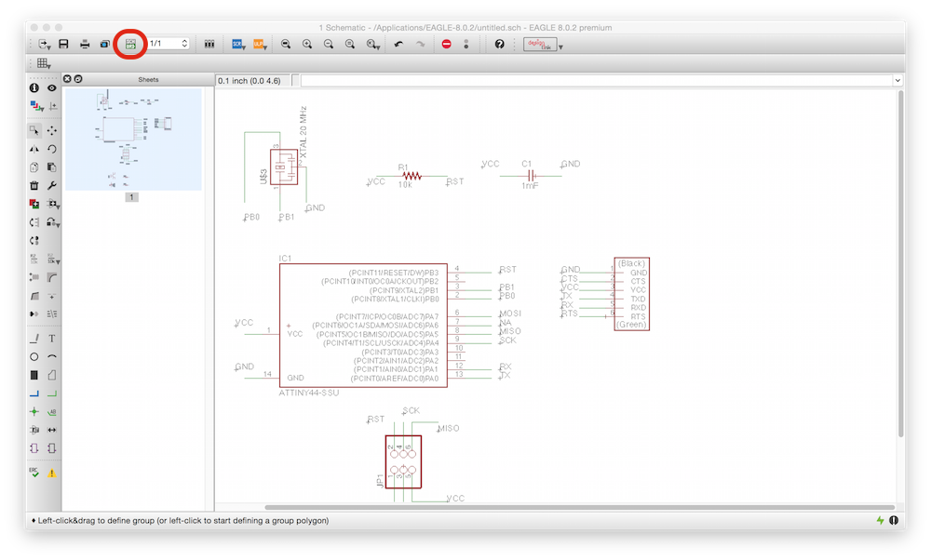
Task: Undo the last action
Action: pyautogui.click(x=398, y=44)
